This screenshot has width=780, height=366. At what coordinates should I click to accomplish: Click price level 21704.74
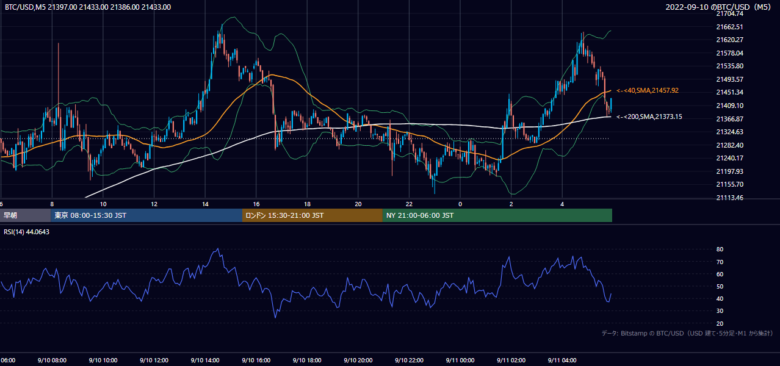(729, 13)
